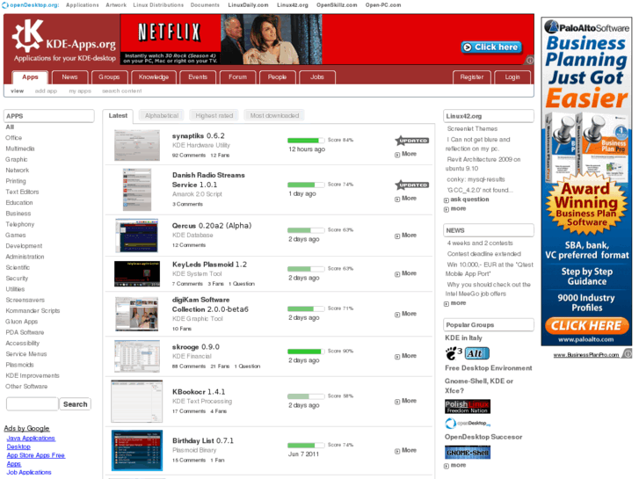Open Birthday List thumbnail
Viewport: 639px width, 479px height.
coord(137,451)
